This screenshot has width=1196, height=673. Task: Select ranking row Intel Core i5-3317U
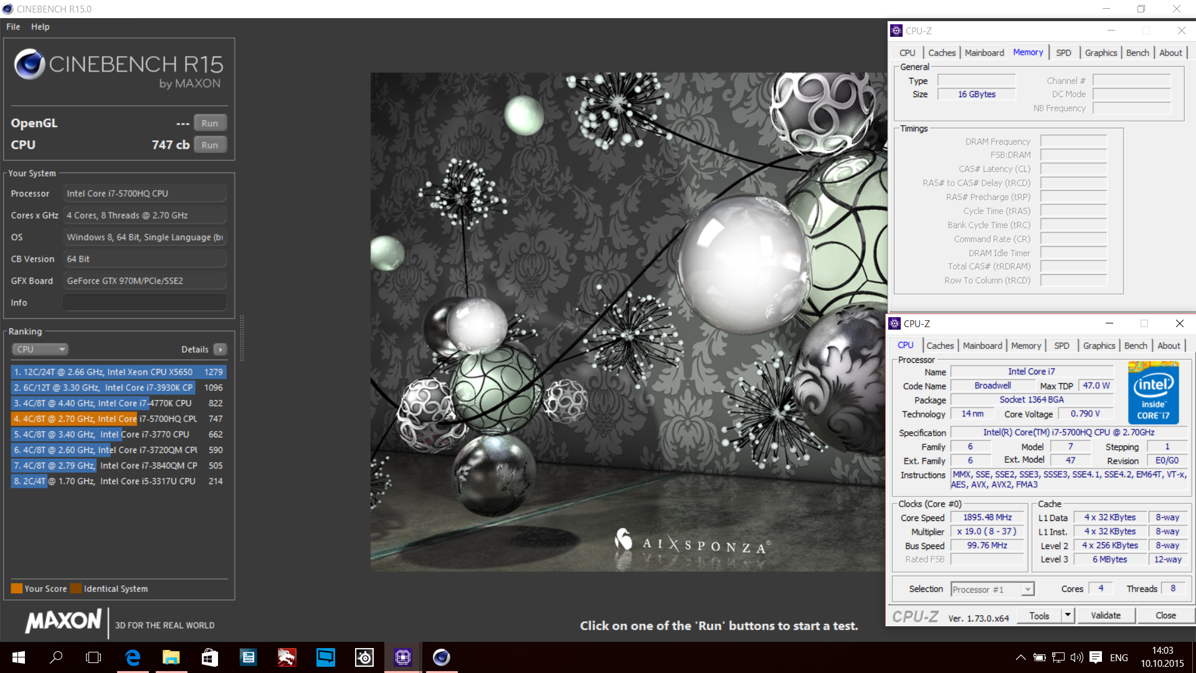click(x=118, y=481)
